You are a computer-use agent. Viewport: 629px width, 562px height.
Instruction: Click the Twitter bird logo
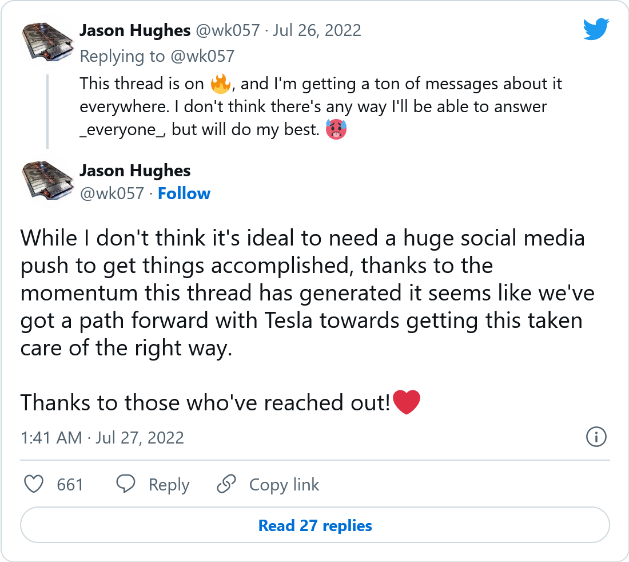[596, 29]
